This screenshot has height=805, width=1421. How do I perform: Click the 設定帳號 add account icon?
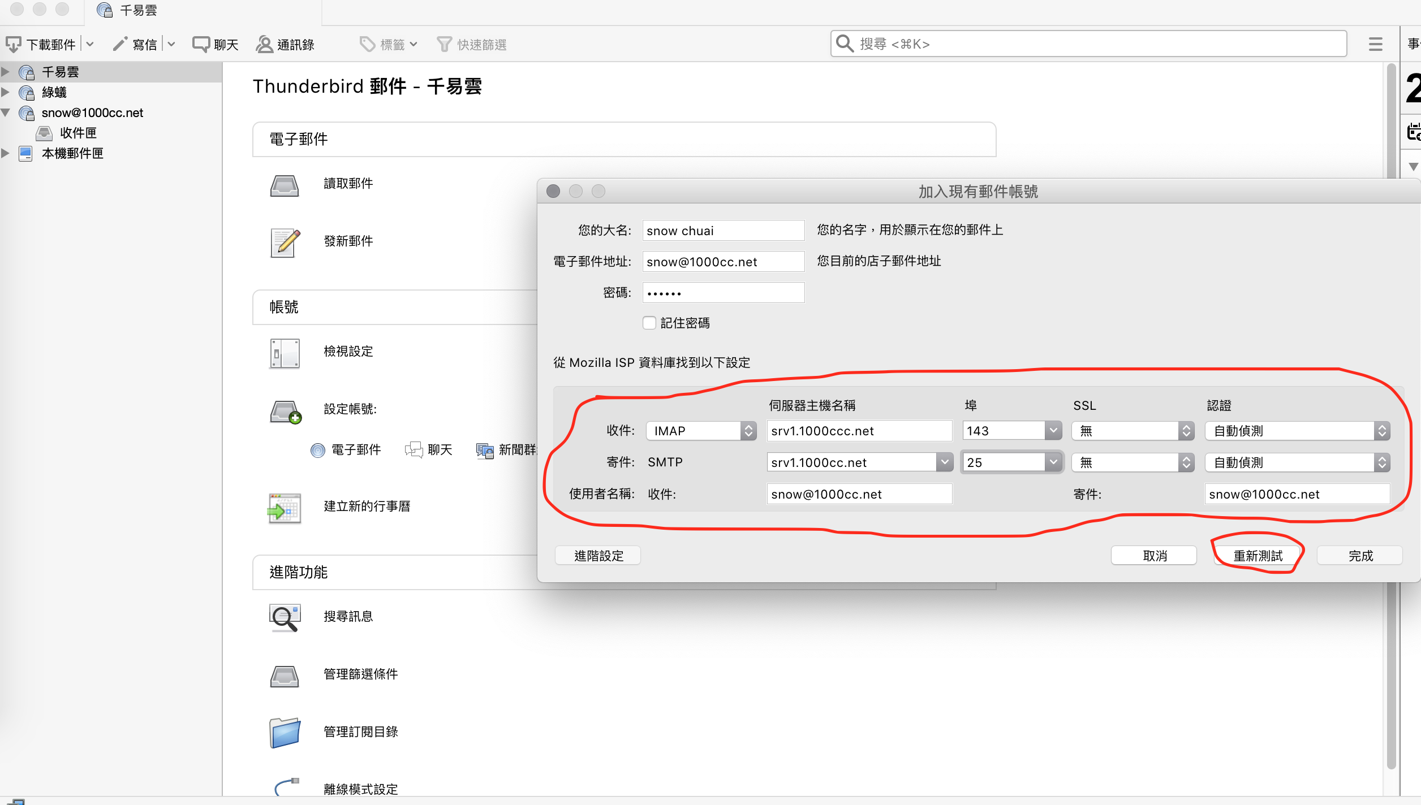pyautogui.click(x=285, y=412)
